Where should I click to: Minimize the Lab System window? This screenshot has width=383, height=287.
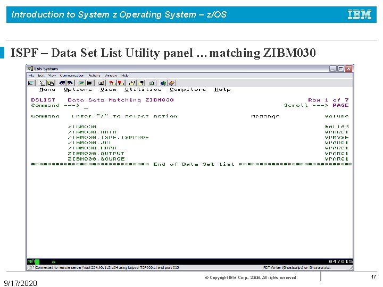pos(332,69)
